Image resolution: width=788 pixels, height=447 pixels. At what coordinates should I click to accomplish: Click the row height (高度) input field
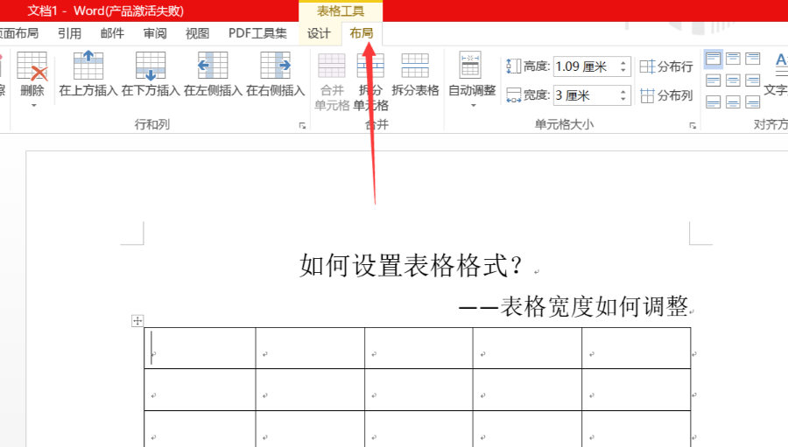point(586,66)
